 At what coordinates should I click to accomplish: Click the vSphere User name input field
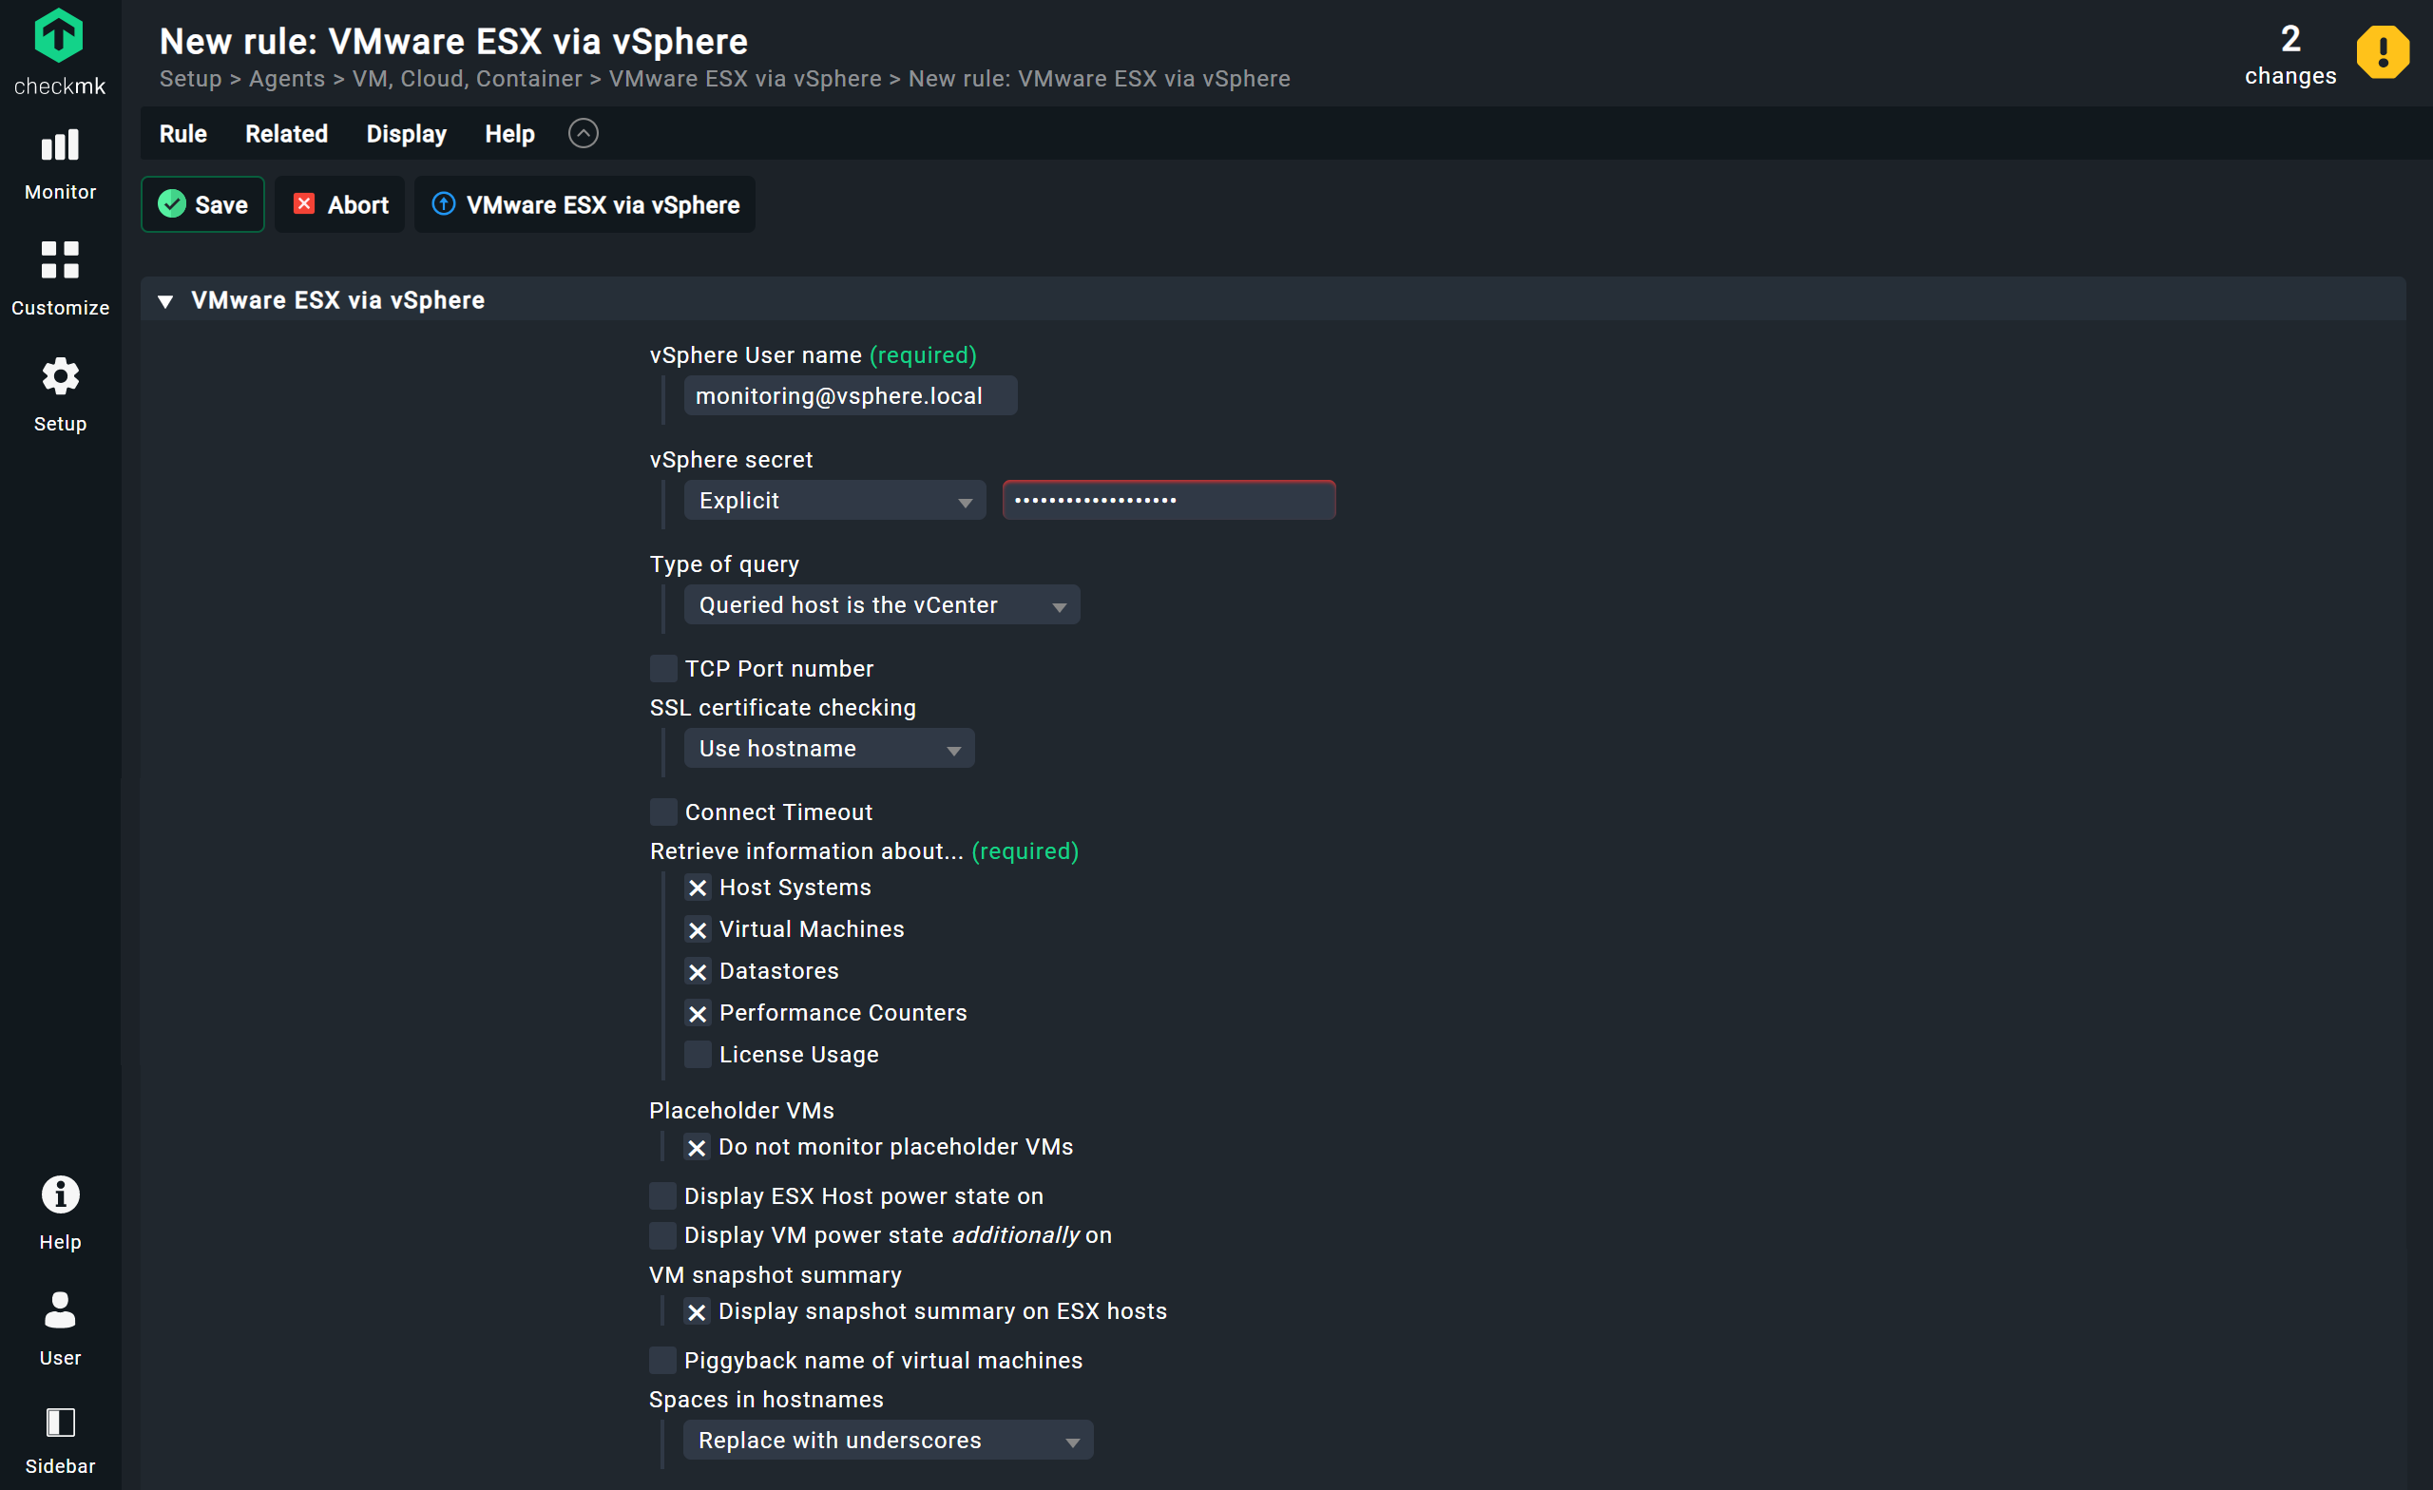pyautogui.click(x=850, y=395)
